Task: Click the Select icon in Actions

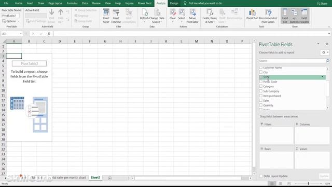Action: 182,12
